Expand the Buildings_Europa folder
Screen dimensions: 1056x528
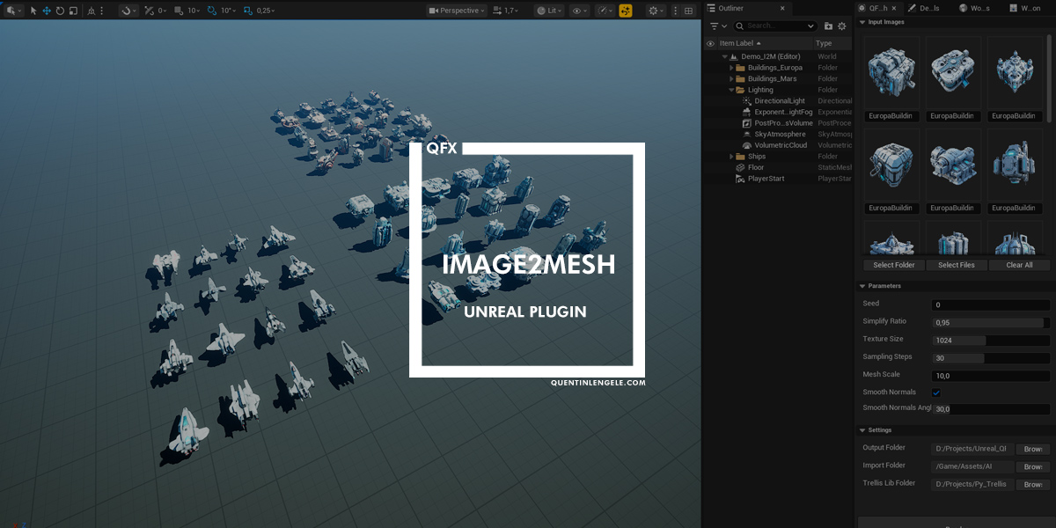731,68
